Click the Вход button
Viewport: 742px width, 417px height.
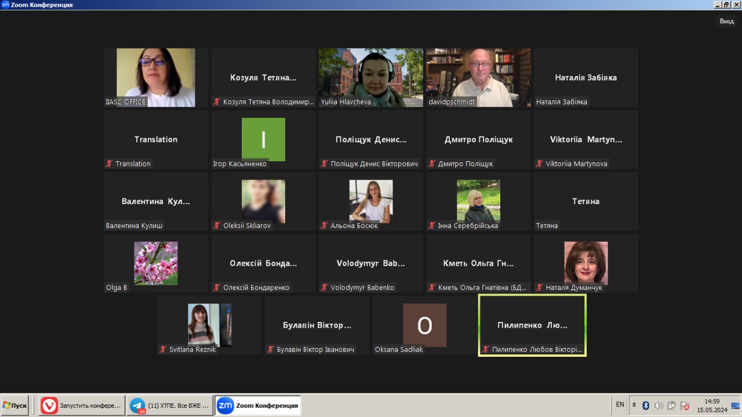click(x=726, y=21)
